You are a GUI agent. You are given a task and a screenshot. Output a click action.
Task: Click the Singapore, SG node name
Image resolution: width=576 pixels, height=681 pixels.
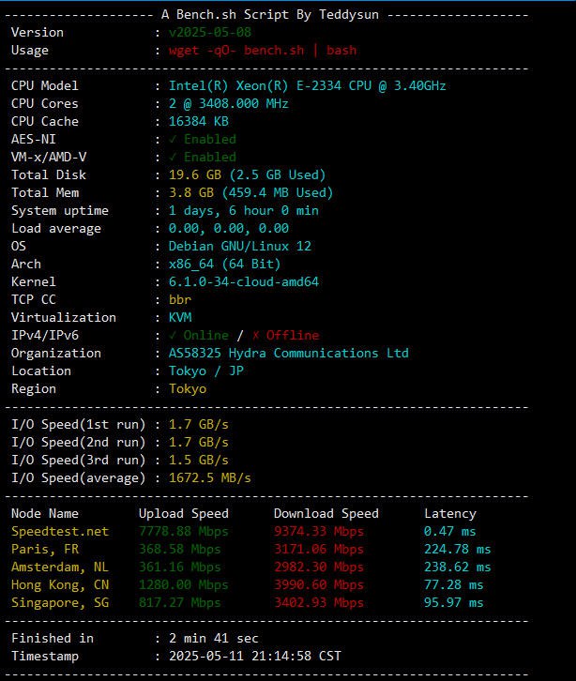coord(60,602)
